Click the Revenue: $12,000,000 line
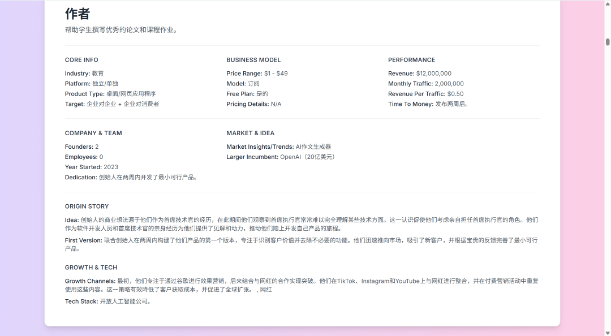This screenshot has height=336, width=611. coord(420,74)
